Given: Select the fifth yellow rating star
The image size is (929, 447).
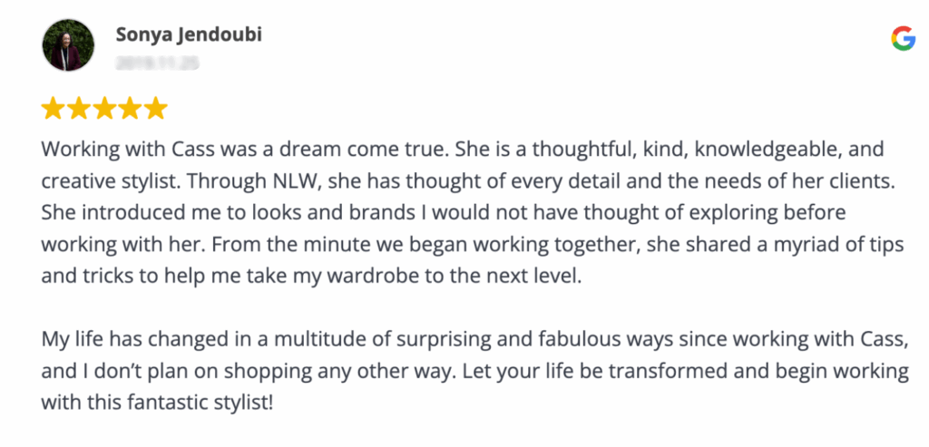Looking at the screenshot, I should (156, 108).
